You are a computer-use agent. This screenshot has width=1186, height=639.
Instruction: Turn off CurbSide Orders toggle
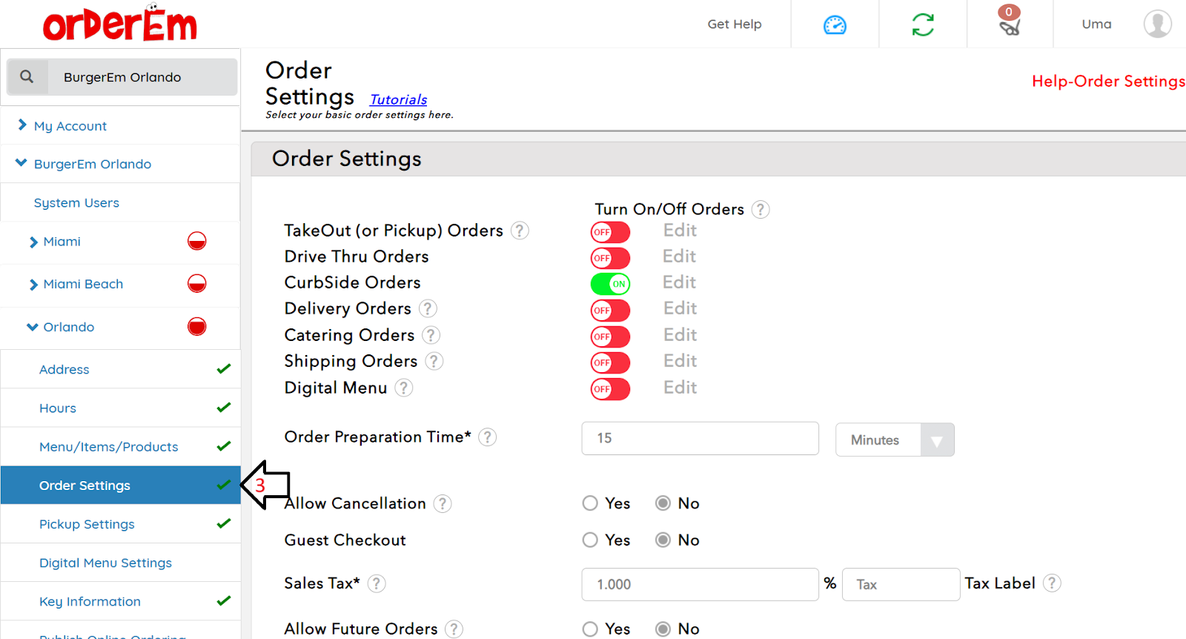point(610,284)
